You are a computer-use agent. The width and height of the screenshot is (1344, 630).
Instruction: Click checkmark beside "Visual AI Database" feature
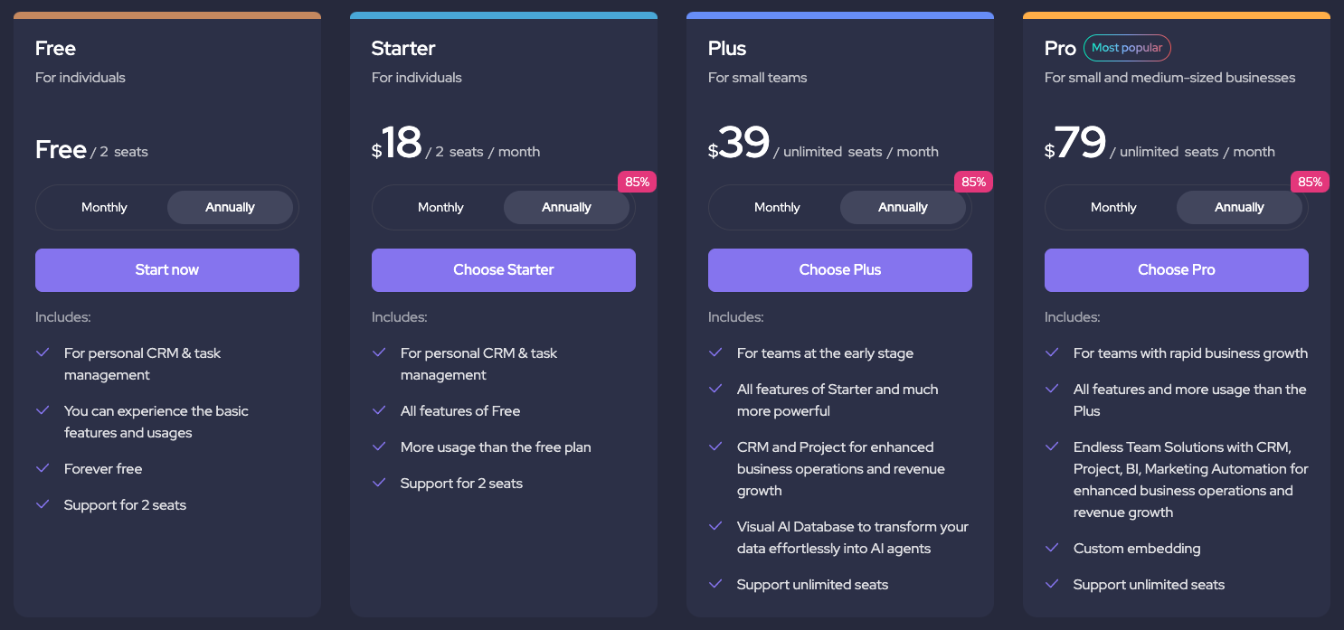point(715,526)
